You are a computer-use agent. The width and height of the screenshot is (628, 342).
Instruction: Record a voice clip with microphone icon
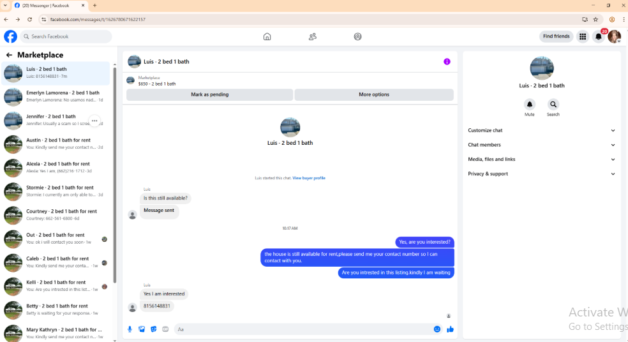pos(130,329)
